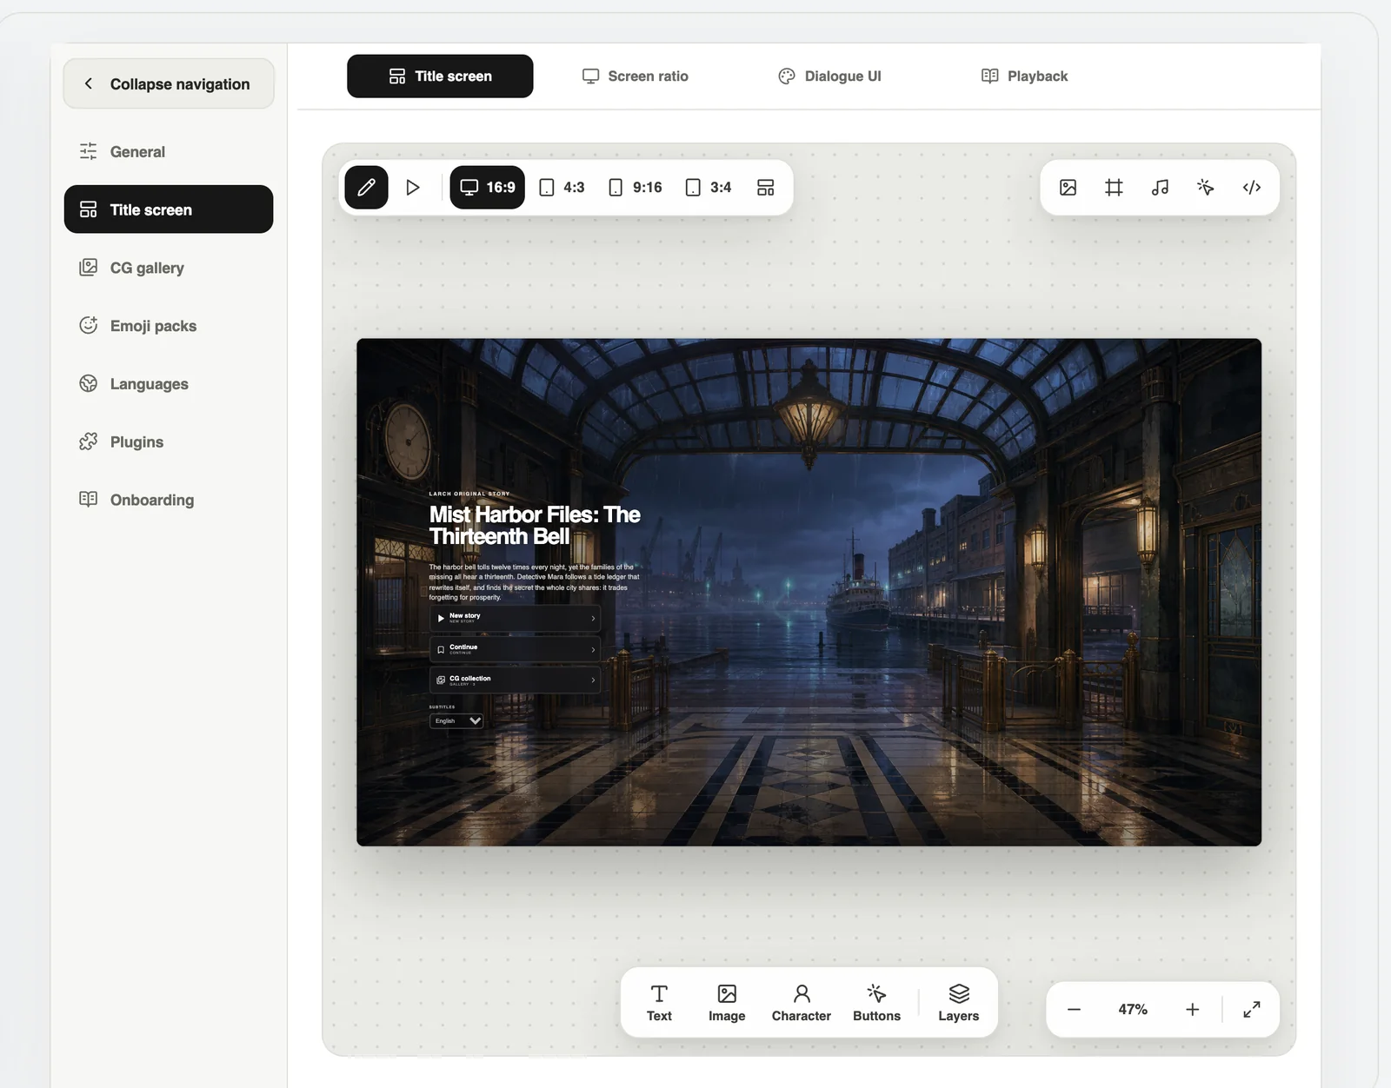Add Buttons from the bottom toolbar
This screenshot has width=1391, height=1088.
pyautogui.click(x=876, y=1003)
